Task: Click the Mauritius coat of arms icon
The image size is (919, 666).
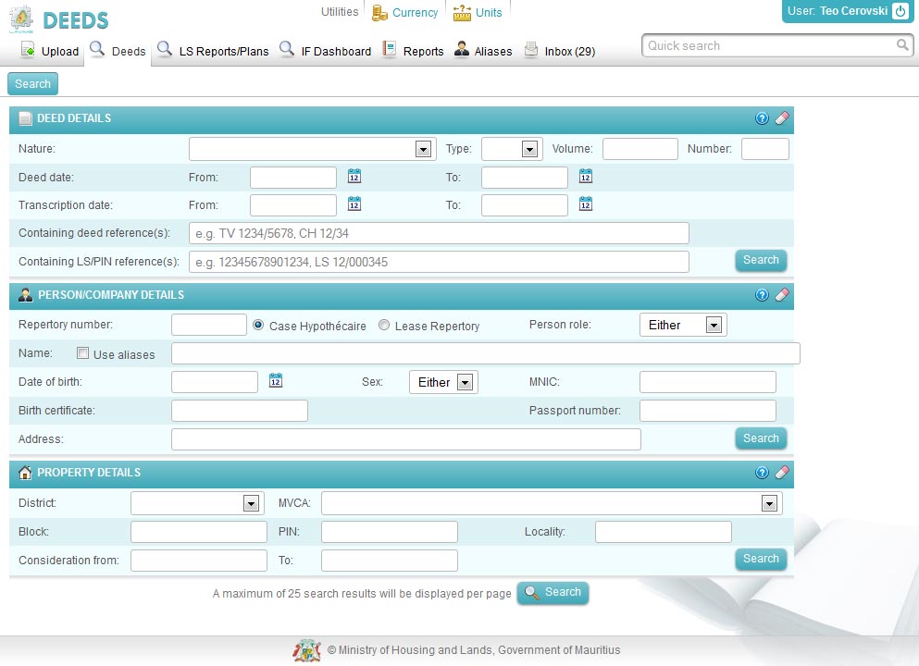Action: (306, 650)
